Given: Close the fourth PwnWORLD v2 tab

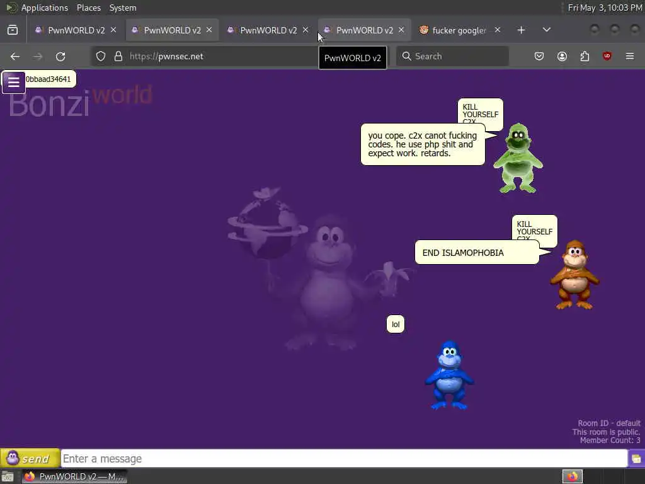Looking at the screenshot, I should tap(401, 30).
